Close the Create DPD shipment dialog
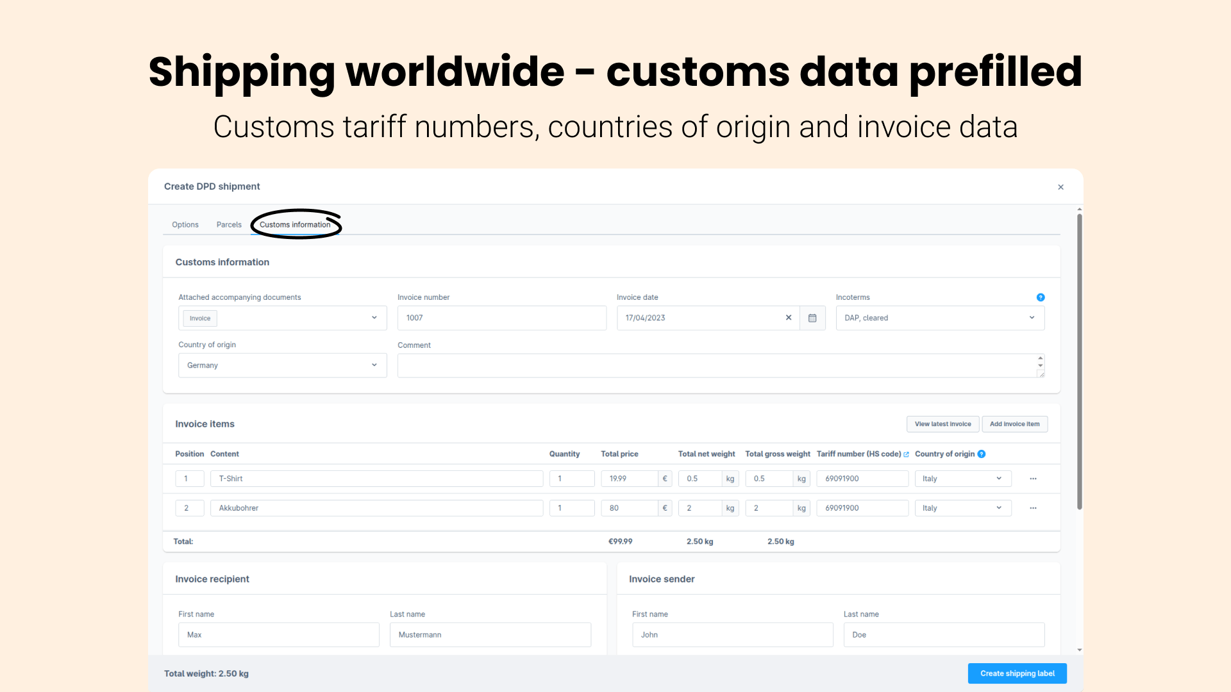The width and height of the screenshot is (1231, 692). click(1060, 187)
